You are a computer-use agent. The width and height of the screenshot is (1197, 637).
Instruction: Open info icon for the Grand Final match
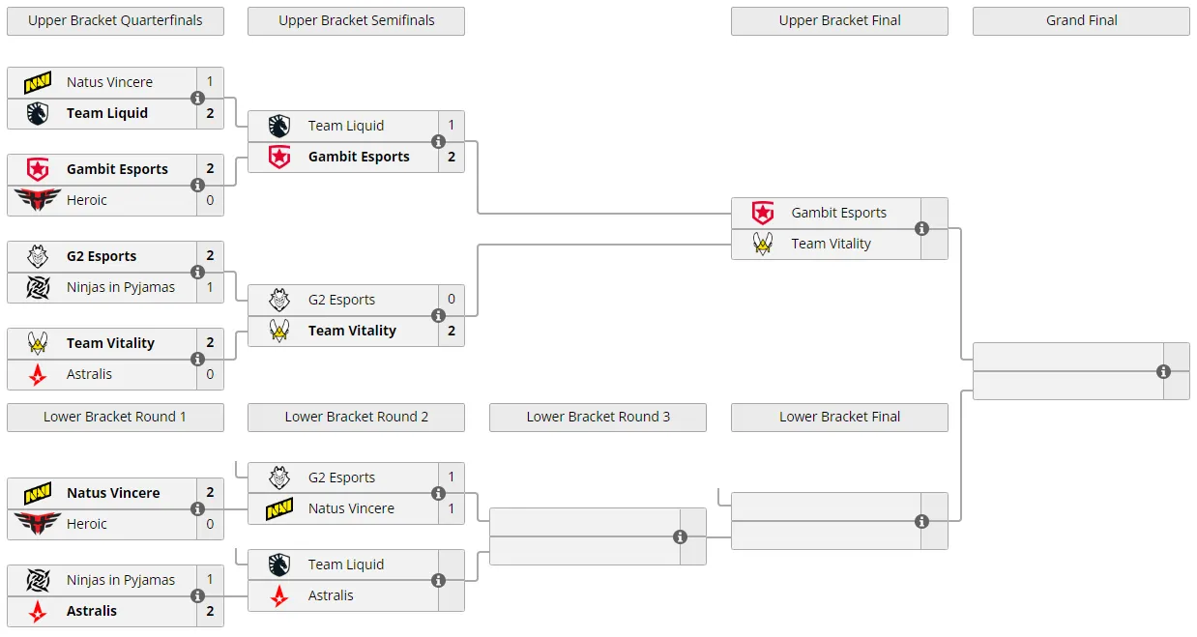[x=1163, y=371]
